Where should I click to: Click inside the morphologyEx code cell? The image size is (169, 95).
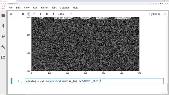94,81
